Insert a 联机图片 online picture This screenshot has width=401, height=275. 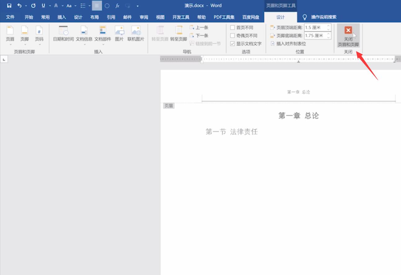tap(136, 34)
